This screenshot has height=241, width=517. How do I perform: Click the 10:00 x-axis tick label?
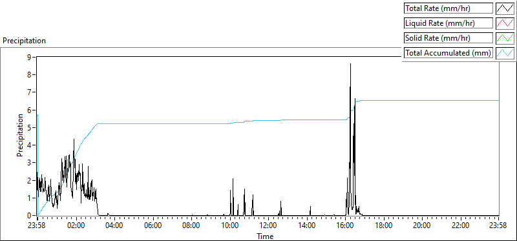click(230, 225)
